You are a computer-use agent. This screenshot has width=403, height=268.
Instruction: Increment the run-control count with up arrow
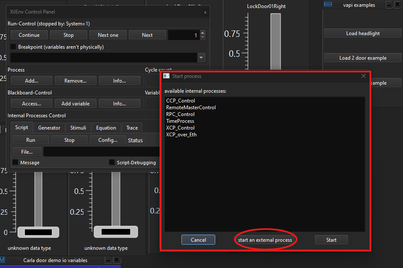[x=202, y=33]
